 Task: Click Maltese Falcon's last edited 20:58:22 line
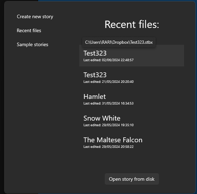click(108, 147)
